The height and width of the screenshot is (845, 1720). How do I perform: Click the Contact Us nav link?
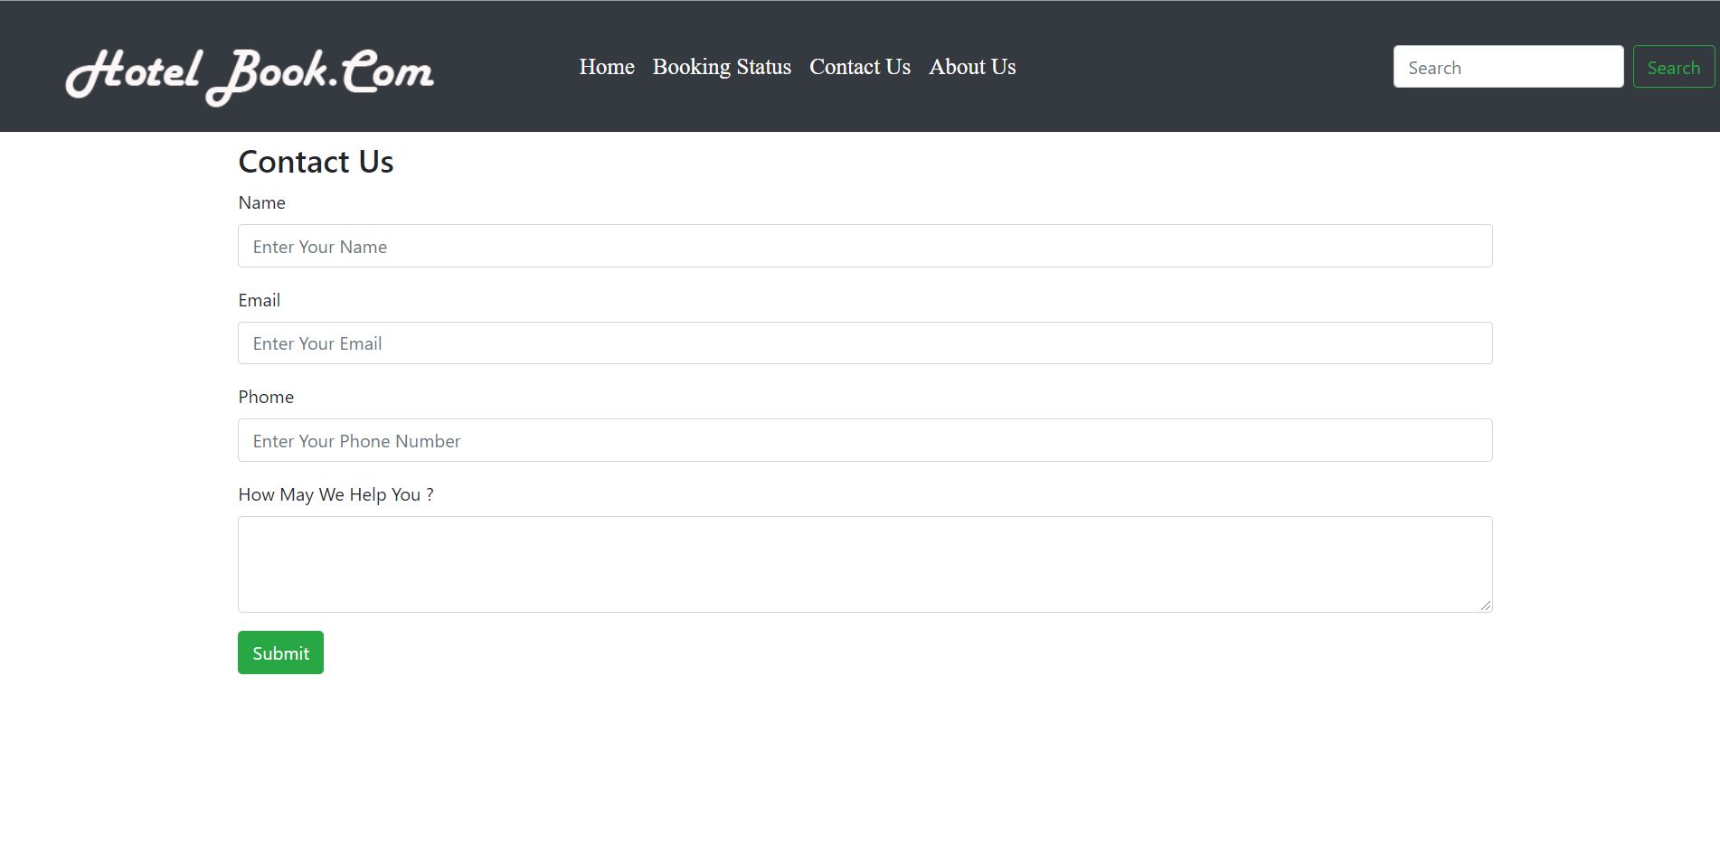tap(859, 66)
